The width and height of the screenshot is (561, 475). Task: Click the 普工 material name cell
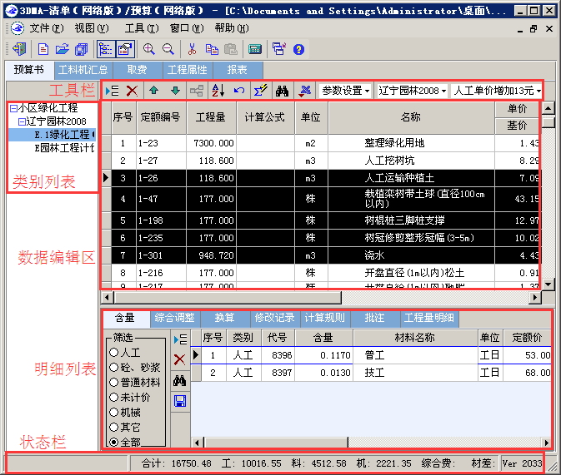coord(416,355)
